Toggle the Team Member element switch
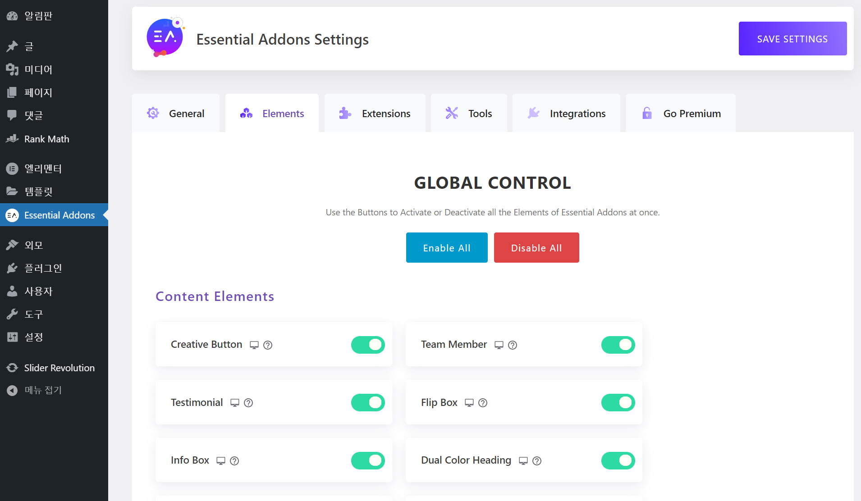 (x=618, y=345)
